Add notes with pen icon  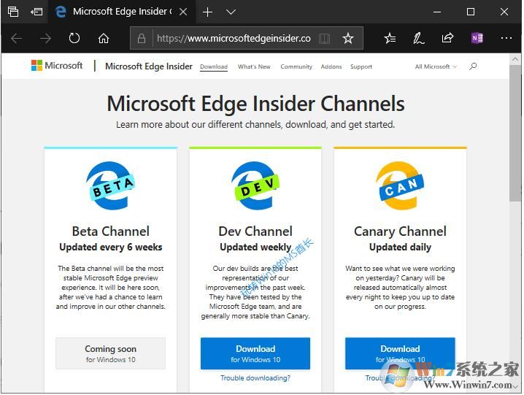[418, 39]
